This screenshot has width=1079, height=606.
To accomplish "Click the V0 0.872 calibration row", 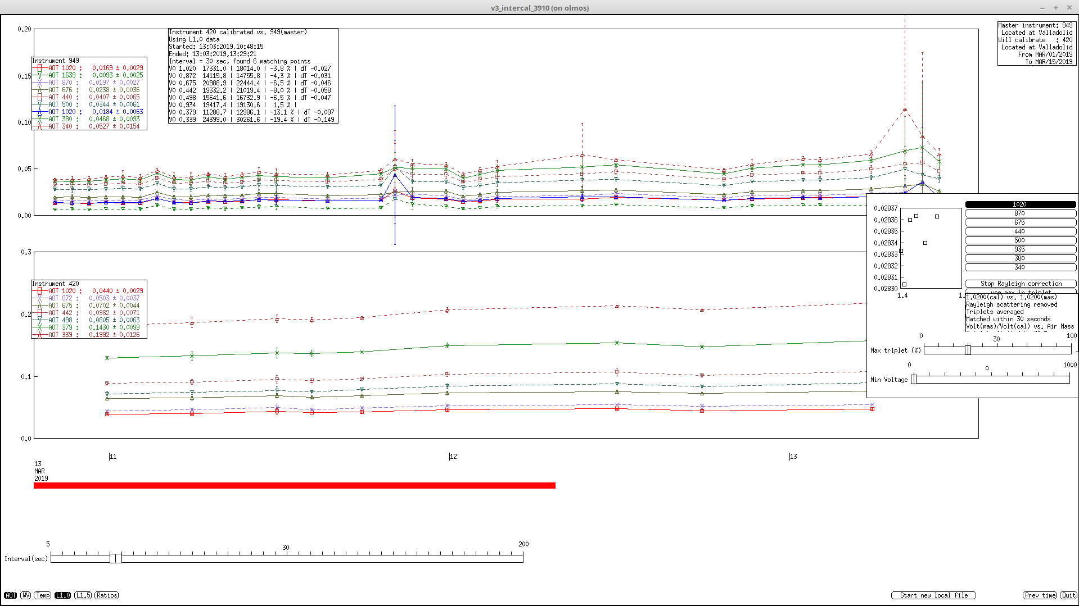I will pyautogui.click(x=250, y=76).
